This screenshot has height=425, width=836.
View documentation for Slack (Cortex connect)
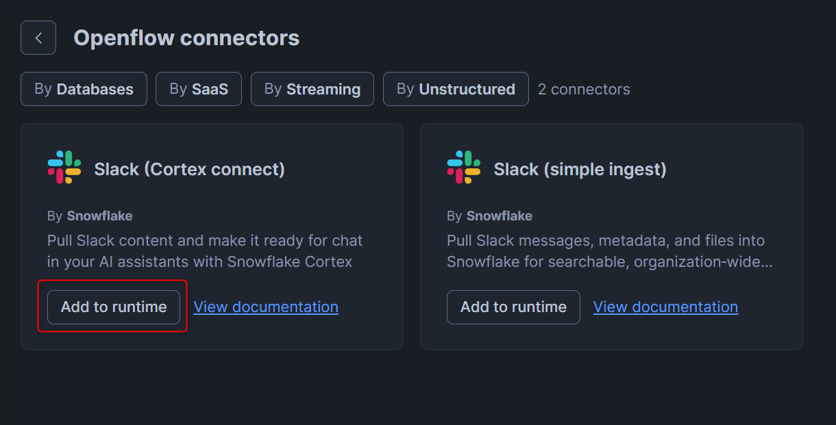(x=266, y=307)
